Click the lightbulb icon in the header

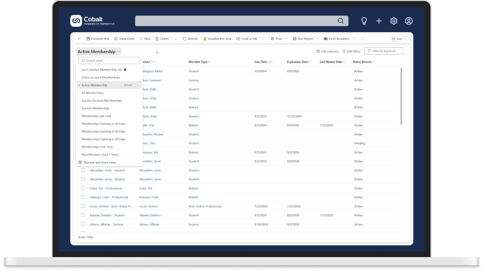click(x=364, y=21)
